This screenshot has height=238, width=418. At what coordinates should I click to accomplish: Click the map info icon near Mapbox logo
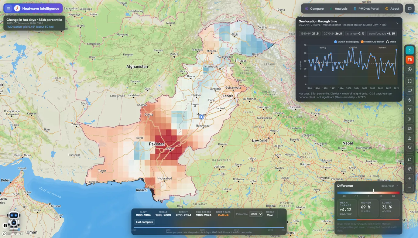[x=5, y=226]
